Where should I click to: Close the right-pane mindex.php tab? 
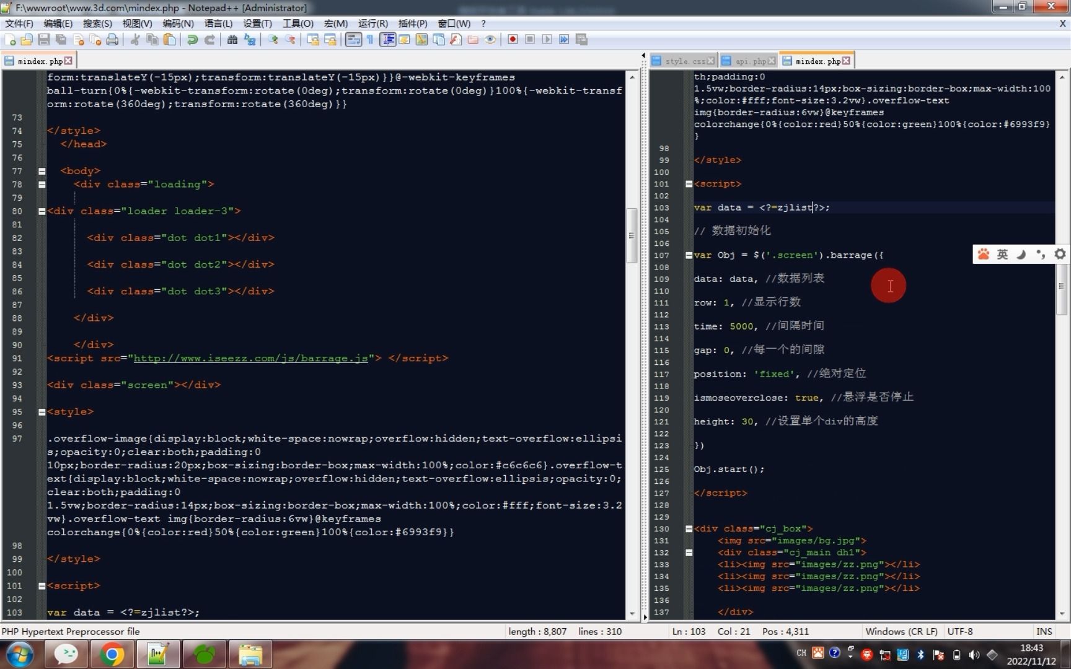click(846, 61)
